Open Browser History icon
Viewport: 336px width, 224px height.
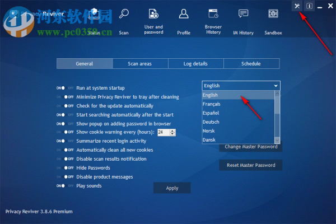click(x=213, y=13)
